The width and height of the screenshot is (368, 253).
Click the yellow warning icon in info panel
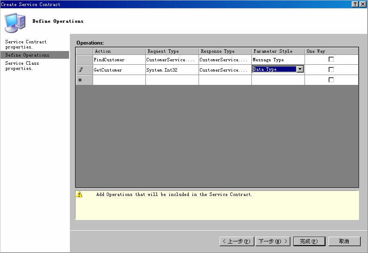tap(79, 194)
